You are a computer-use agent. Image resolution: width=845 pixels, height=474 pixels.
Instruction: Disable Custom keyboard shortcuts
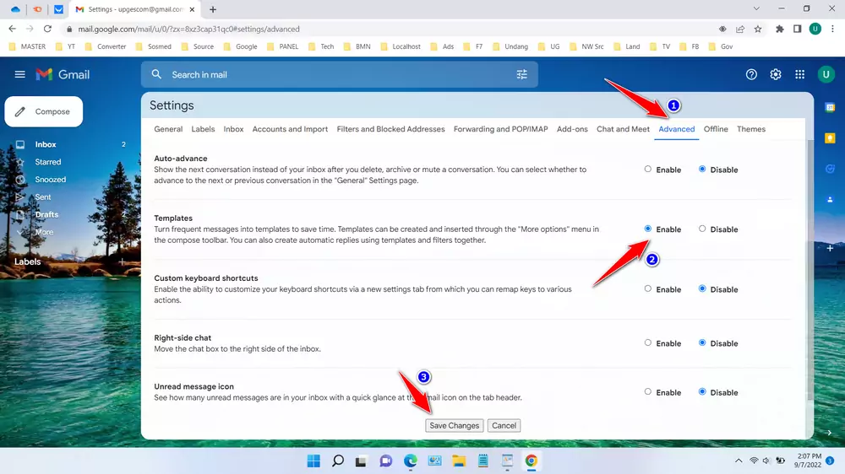tap(702, 288)
